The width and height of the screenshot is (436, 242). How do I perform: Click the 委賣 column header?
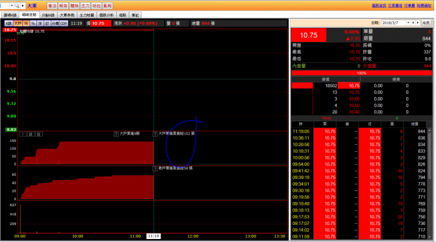point(396,79)
